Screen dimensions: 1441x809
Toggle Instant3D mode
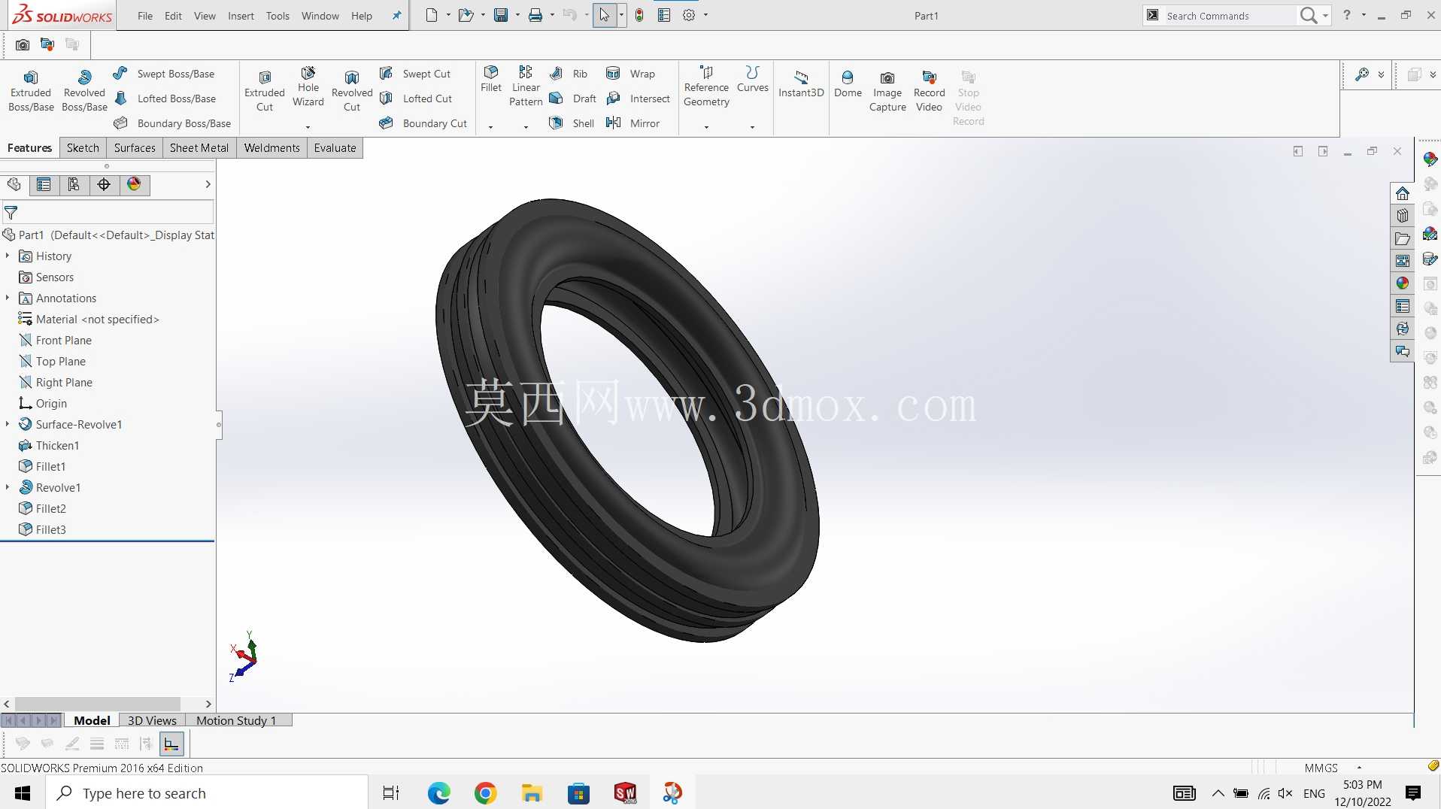tap(801, 84)
